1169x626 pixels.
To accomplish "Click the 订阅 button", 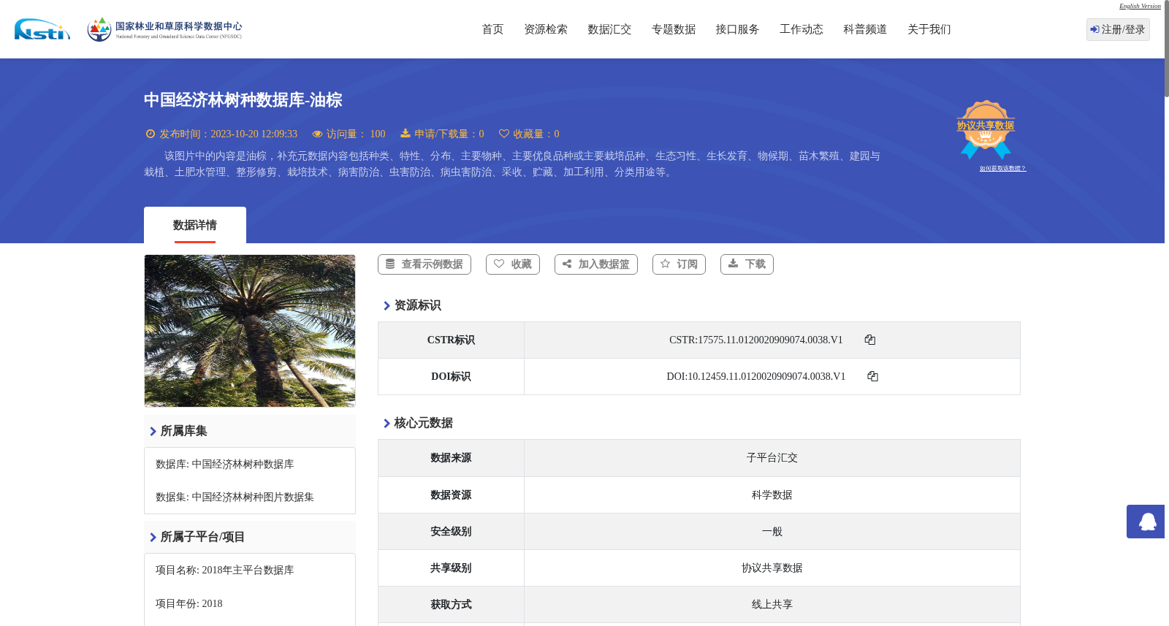I will [x=679, y=264].
